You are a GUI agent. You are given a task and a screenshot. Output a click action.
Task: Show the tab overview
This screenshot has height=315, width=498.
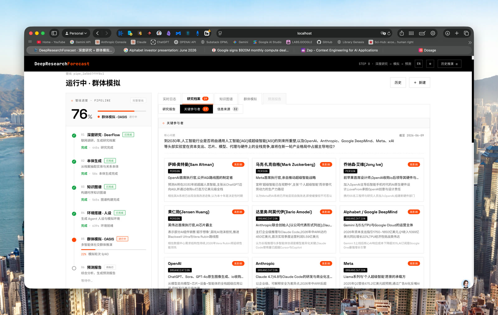click(x=466, y=33)
